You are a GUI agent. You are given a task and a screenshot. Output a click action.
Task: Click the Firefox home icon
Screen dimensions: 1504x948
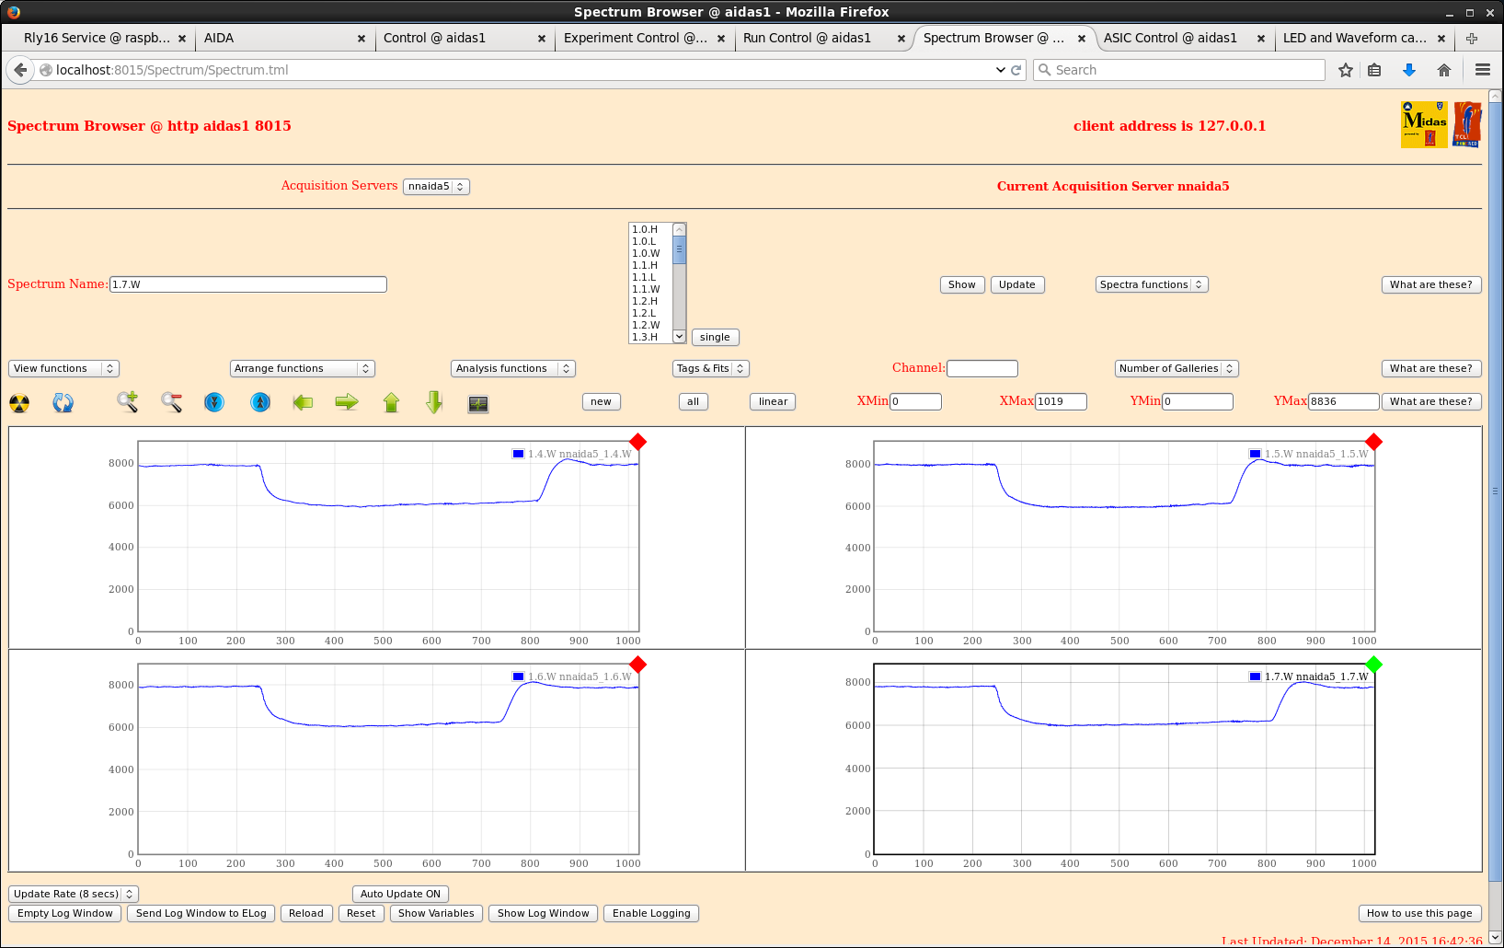1444,70
